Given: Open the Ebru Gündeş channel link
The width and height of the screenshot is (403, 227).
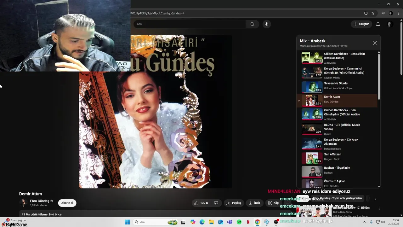Looking at the screenshot, I should click(x=40, y=201).
